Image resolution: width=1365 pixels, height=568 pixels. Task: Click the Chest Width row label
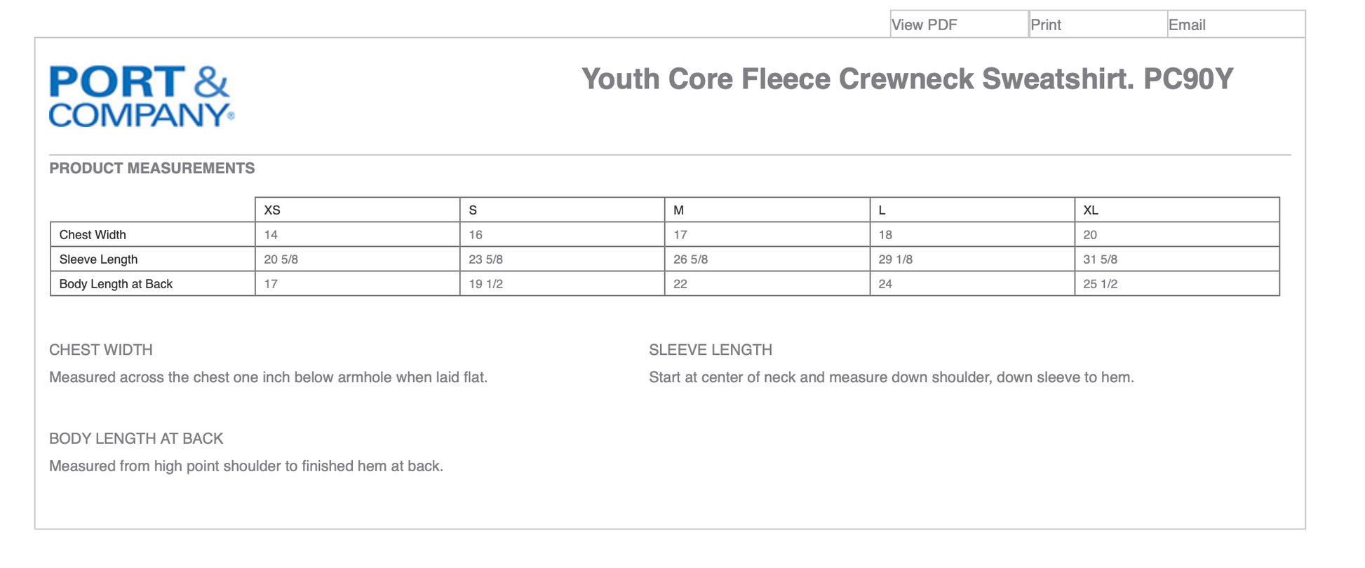pyautogui.click(x=93, y=235)
